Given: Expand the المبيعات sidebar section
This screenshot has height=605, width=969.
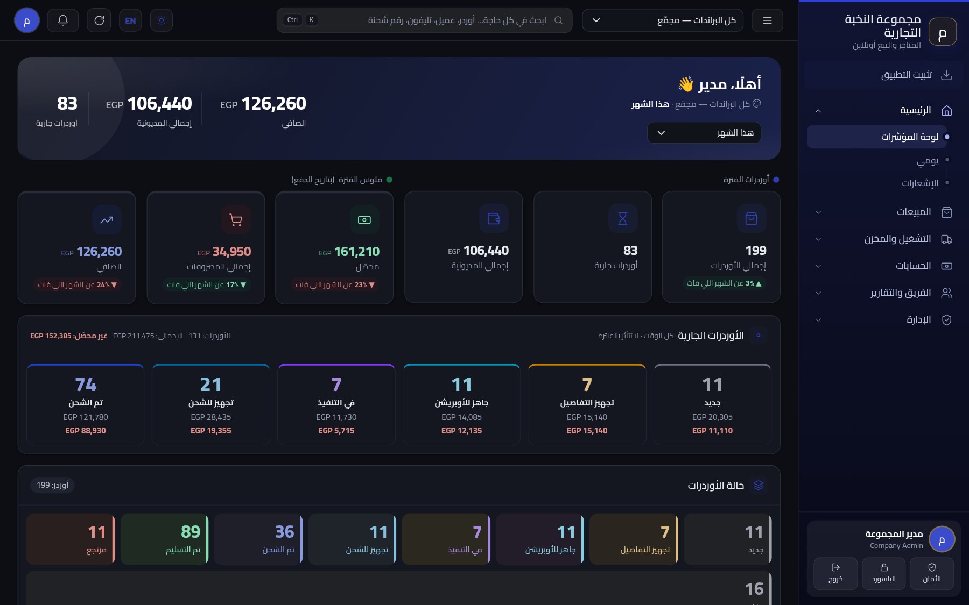Looking at the screenshot, I should 883,212.
